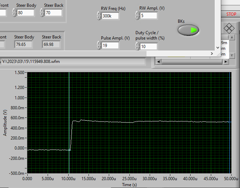Increment the Steer Body stepper
Screen dimensions: 240x188
coord(14,10)
